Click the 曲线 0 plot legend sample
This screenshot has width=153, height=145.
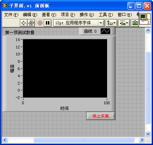(105, 31)
